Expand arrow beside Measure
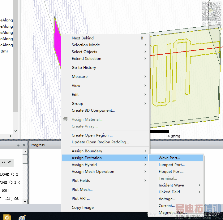Screen dimensions: 223x220 pos(145,77)
